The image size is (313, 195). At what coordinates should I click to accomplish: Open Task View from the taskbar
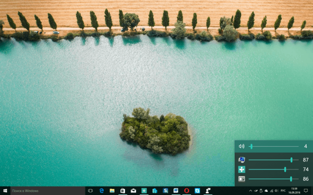[90, 191]
